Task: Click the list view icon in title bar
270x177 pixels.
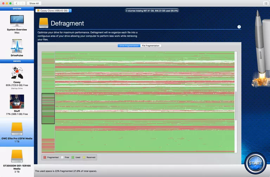Action: coord(265,3)
